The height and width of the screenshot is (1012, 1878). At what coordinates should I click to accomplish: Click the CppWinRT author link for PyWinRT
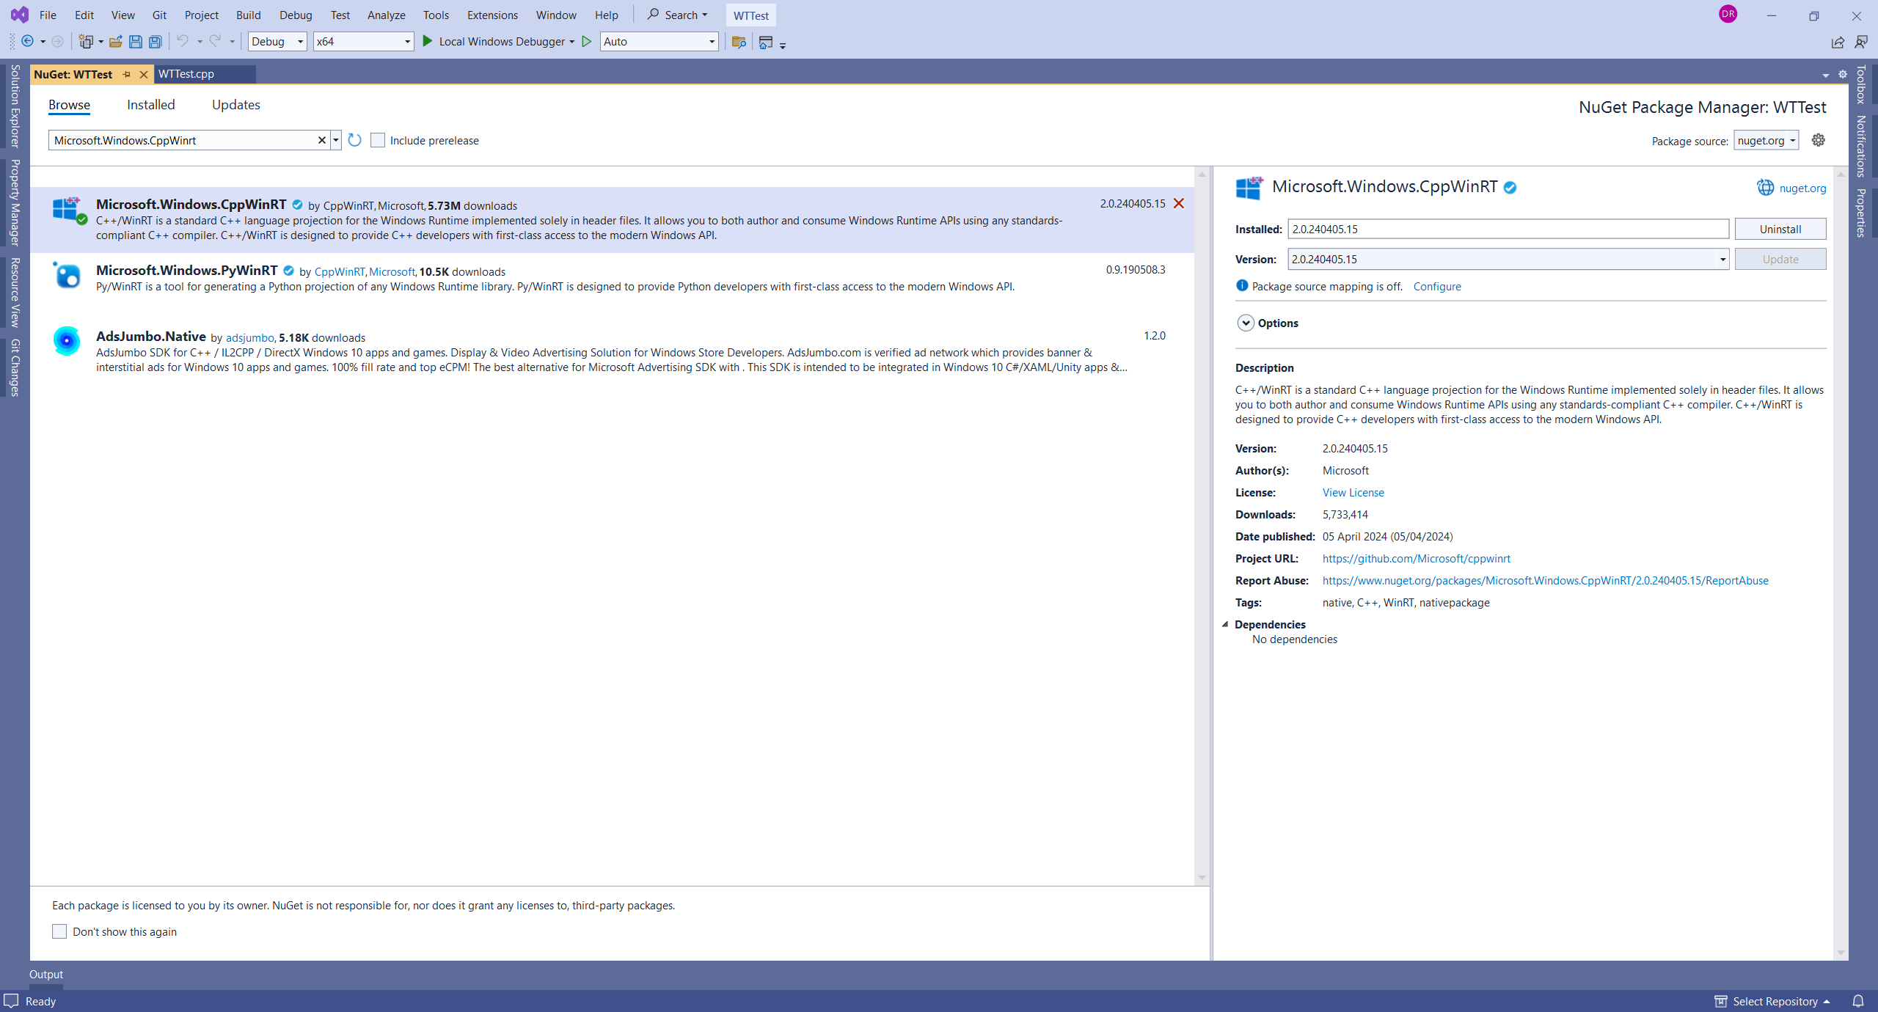339,271
